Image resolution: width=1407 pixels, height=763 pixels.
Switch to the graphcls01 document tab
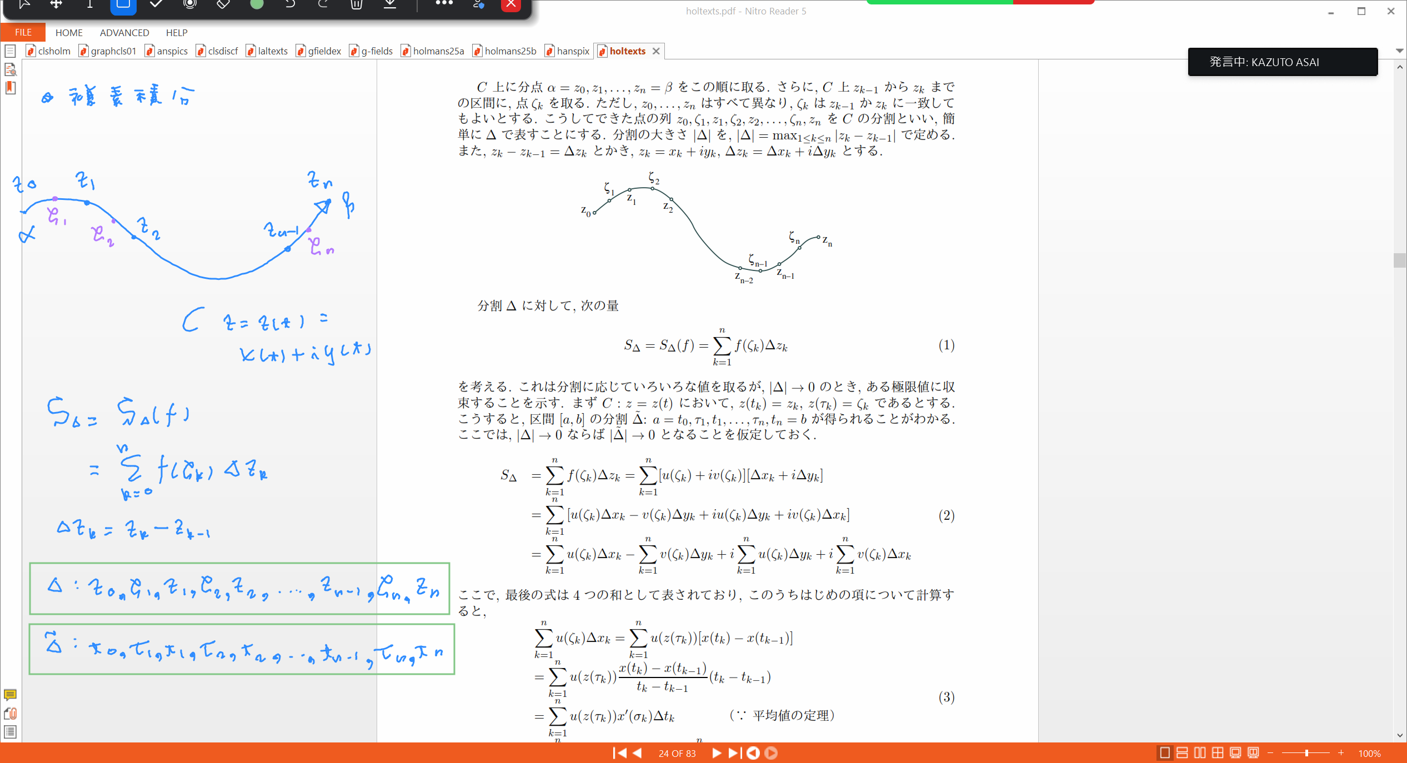click(113, 51)
